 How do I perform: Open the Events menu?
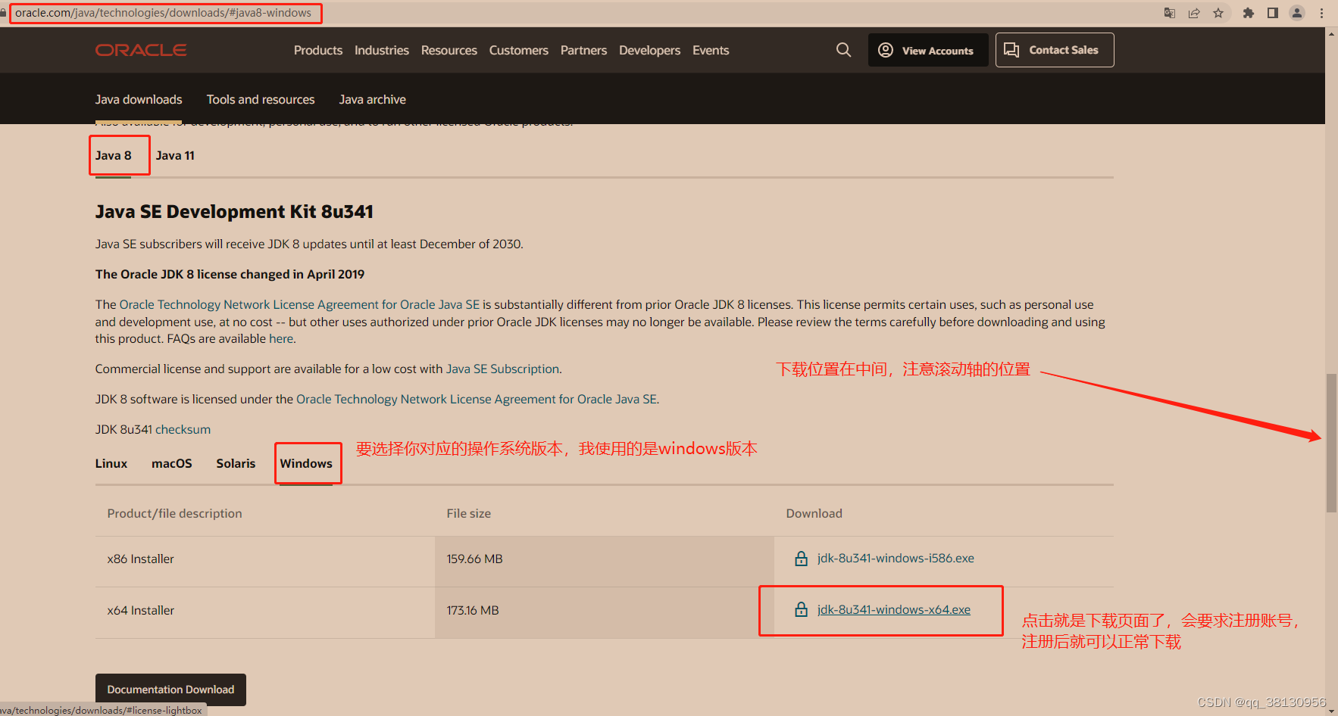tap(711, 50)
